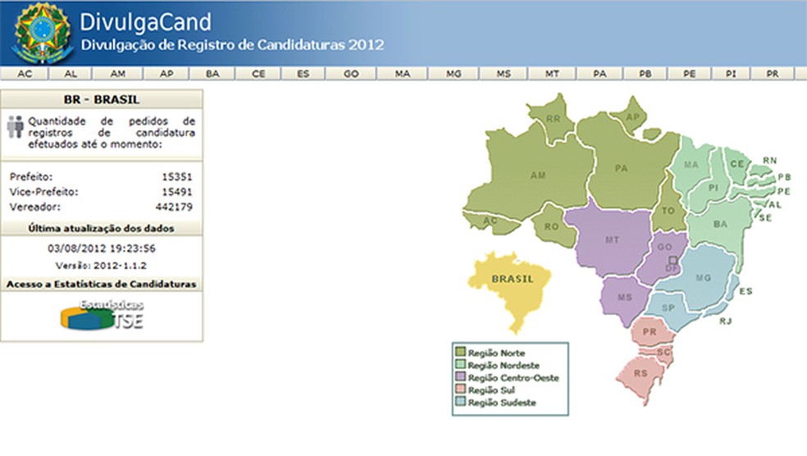This screenshot has height=456, width=807.
Task: Go to the PA state tab
Action: pyautogui.click(x=600, y=74)
